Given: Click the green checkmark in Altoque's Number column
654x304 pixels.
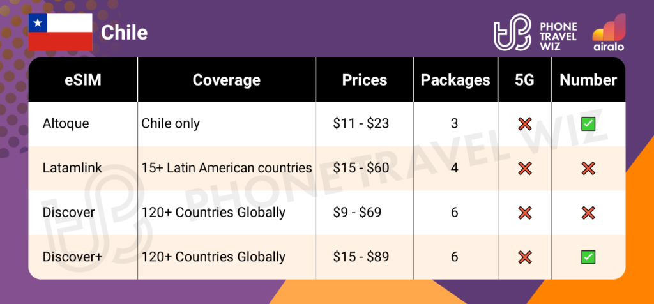Looking at the screenshot, I should pyautogui.click(x=588, y=123).
